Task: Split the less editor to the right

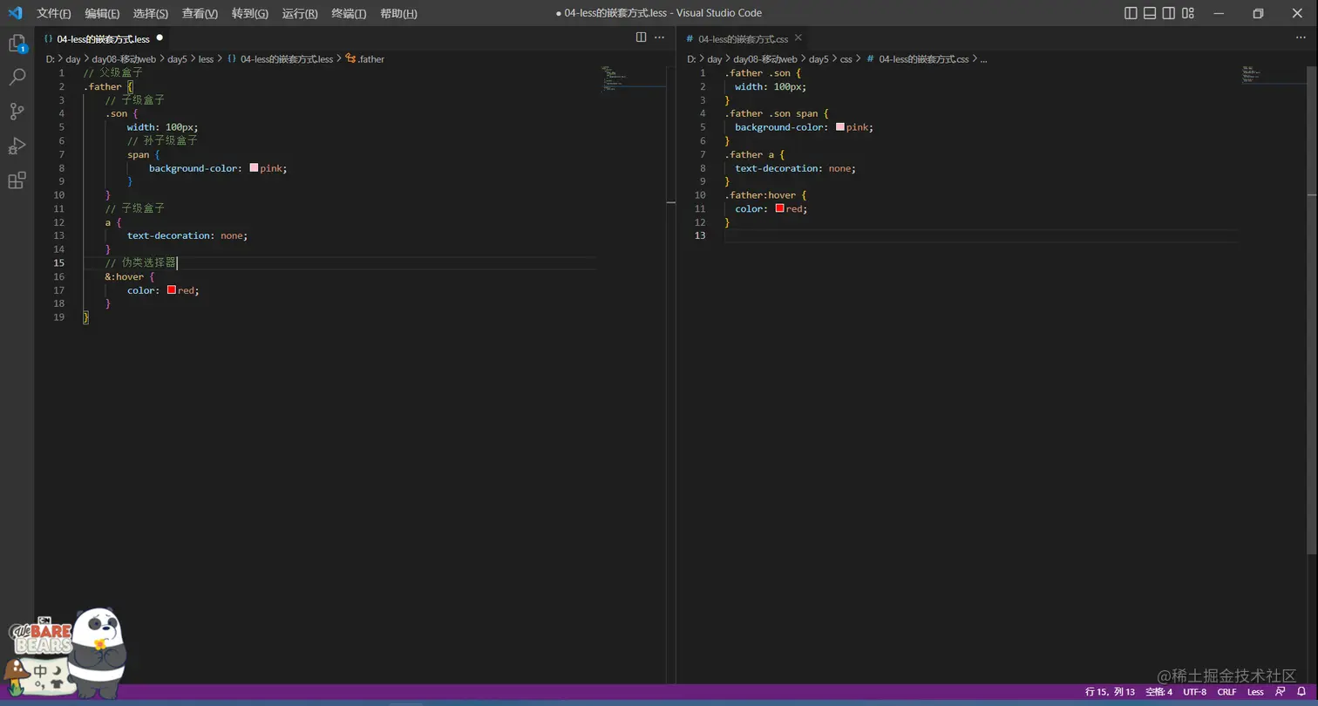Action: (x=641, y=37)
